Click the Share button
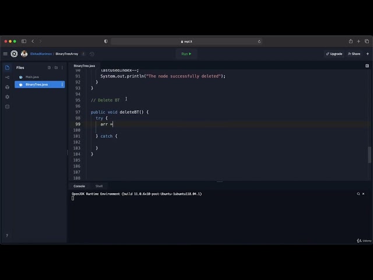The image size is (373, 280). 354,54
